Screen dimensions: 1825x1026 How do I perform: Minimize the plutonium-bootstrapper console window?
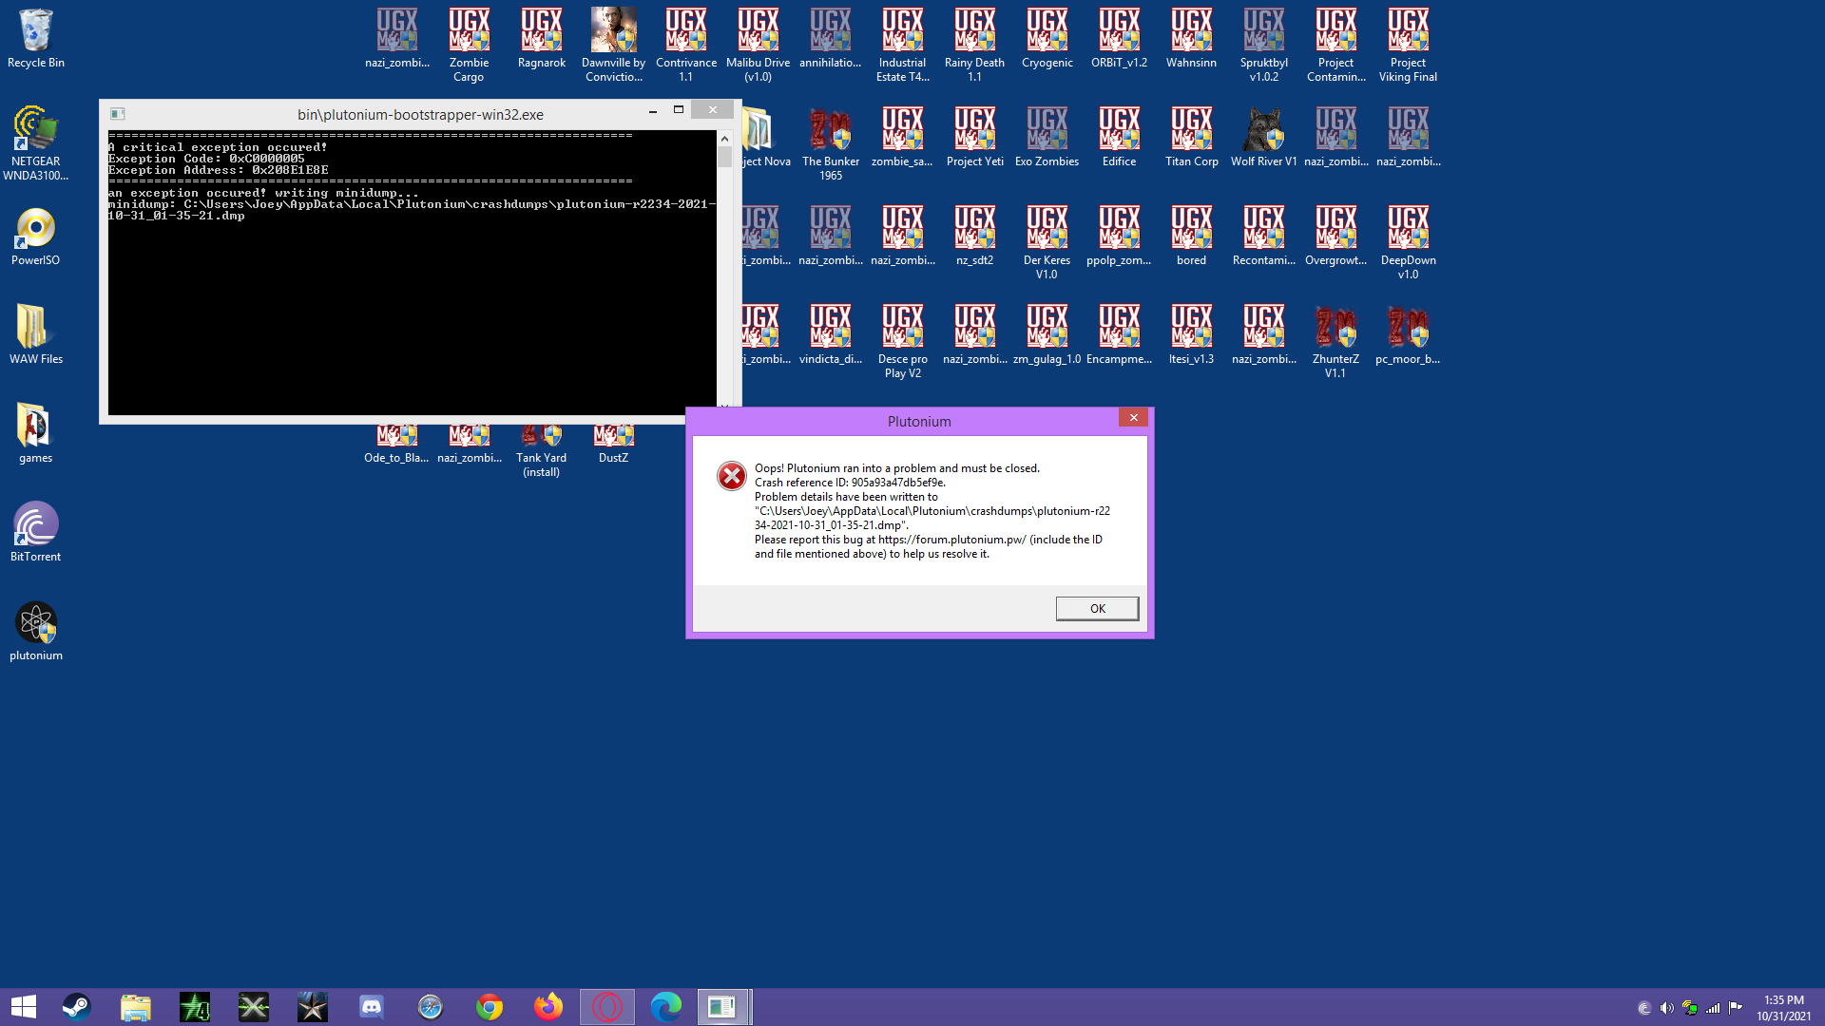point(653,112)
